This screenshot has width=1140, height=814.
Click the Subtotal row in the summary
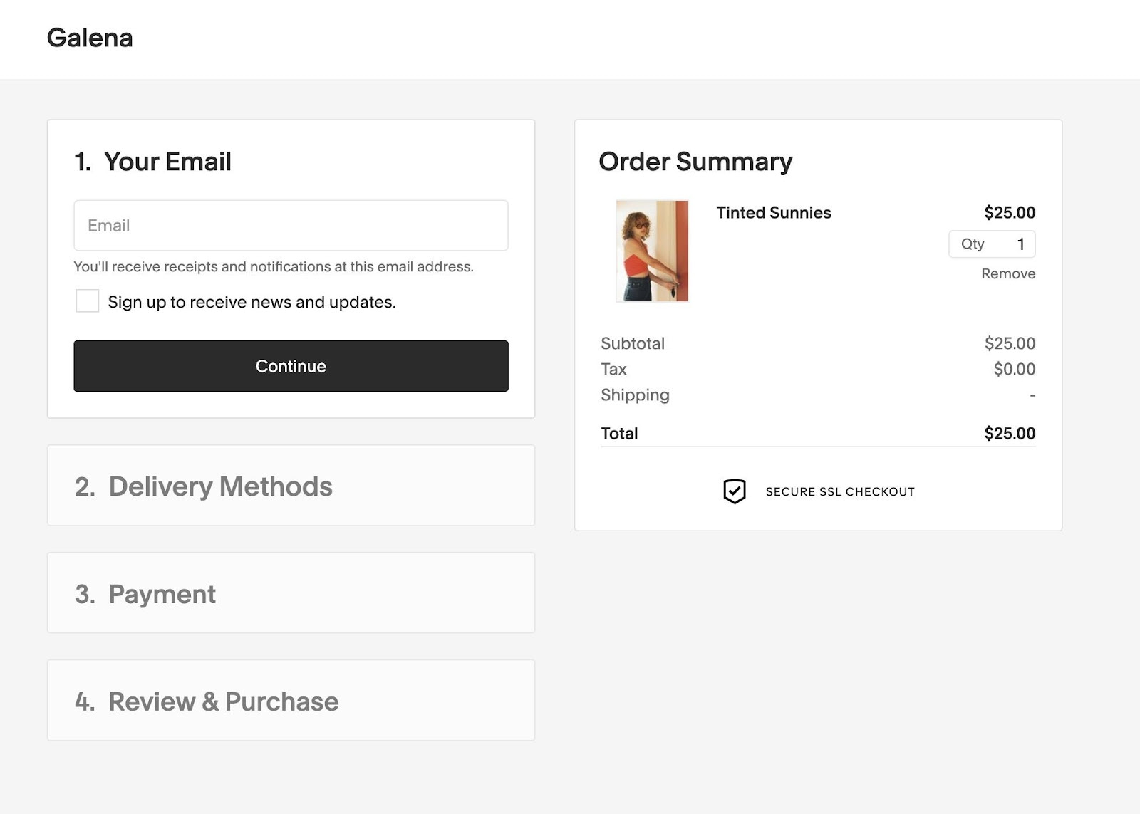[633, 343]
